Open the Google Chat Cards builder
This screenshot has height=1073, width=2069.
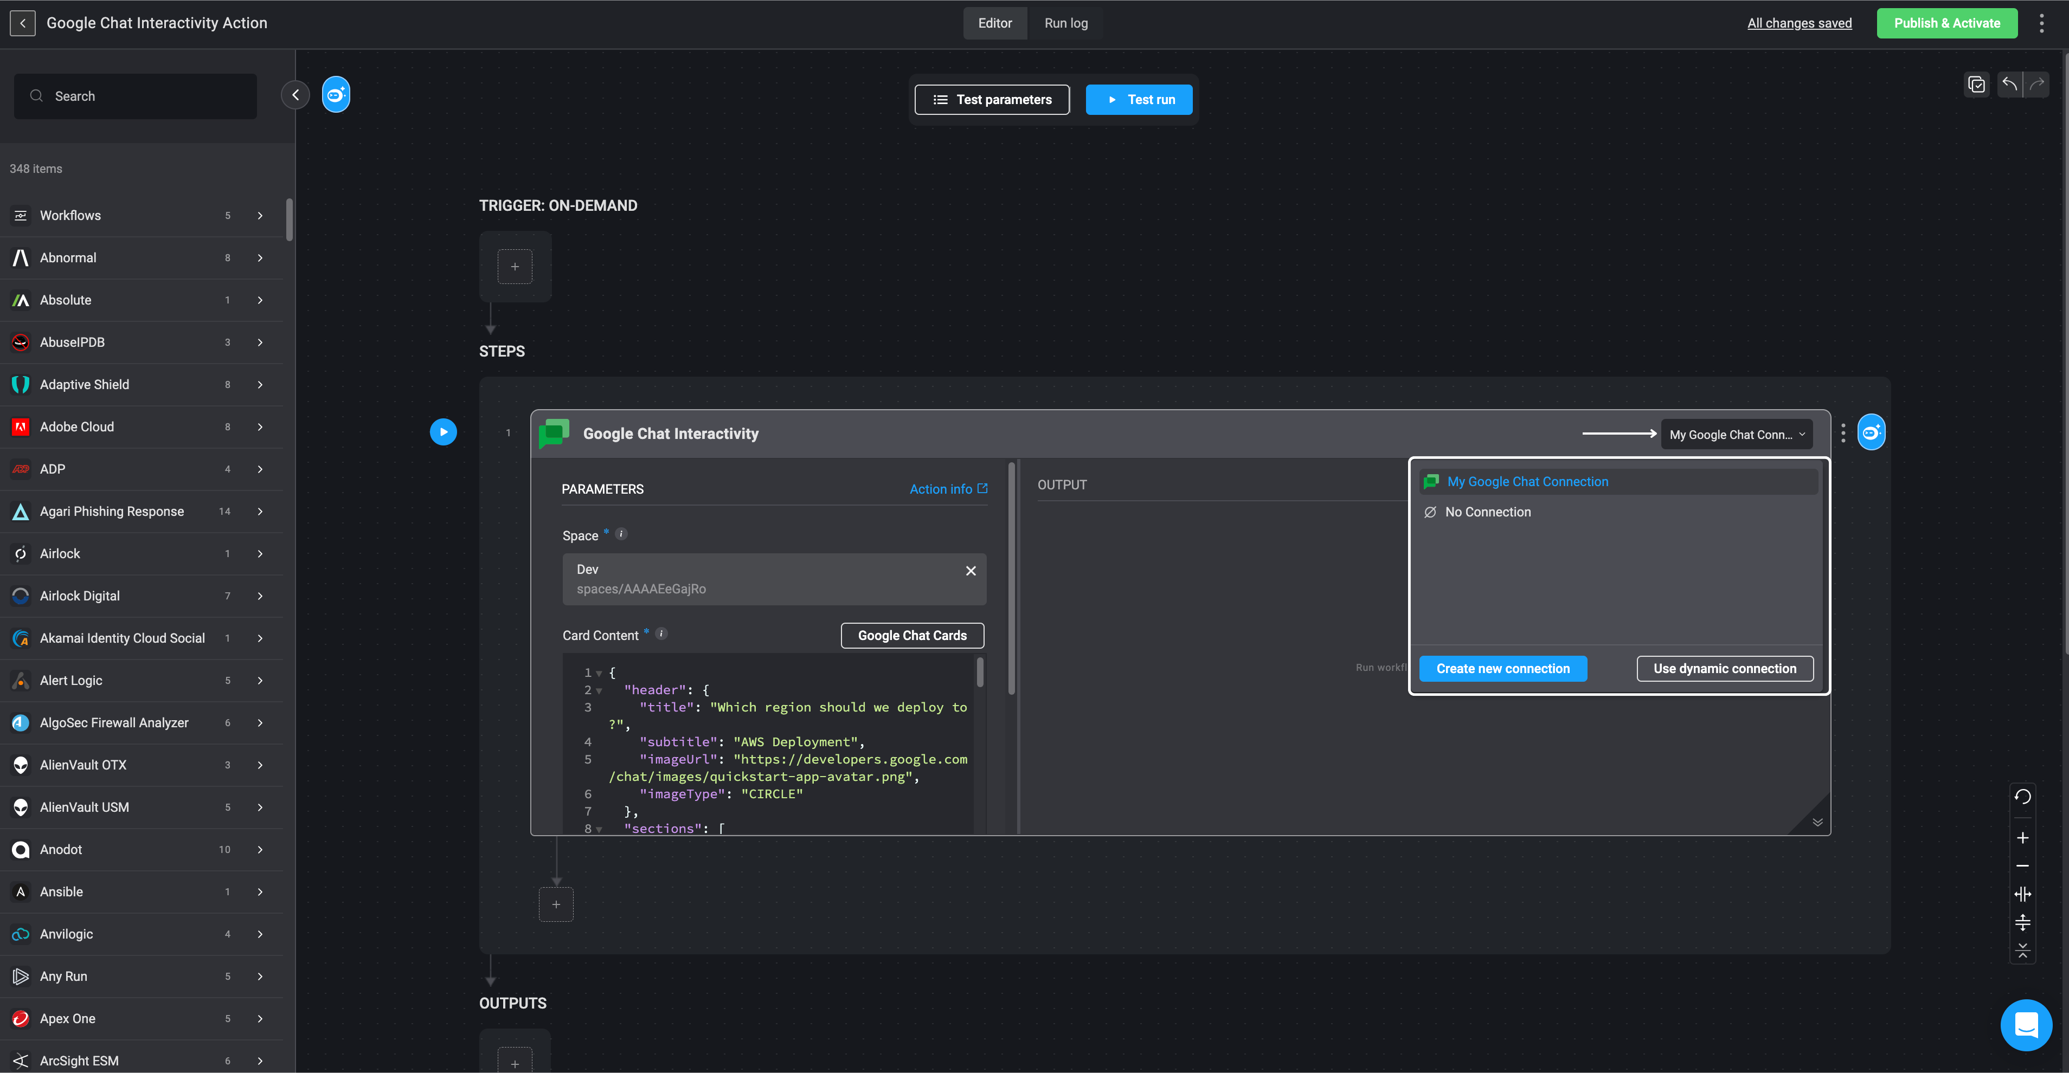[x=911, y=635]
